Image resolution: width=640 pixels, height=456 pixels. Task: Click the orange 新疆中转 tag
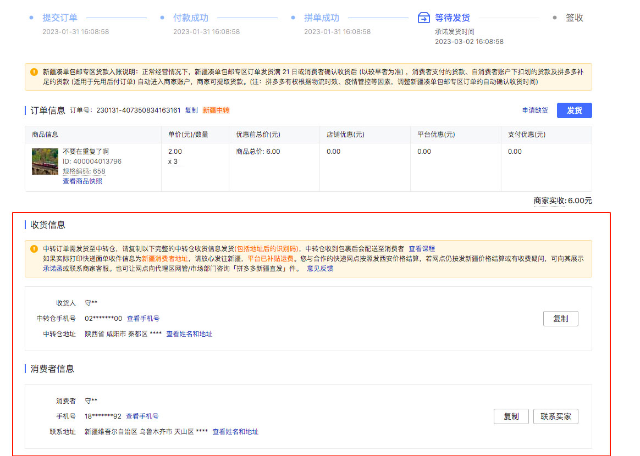[216, 110]
